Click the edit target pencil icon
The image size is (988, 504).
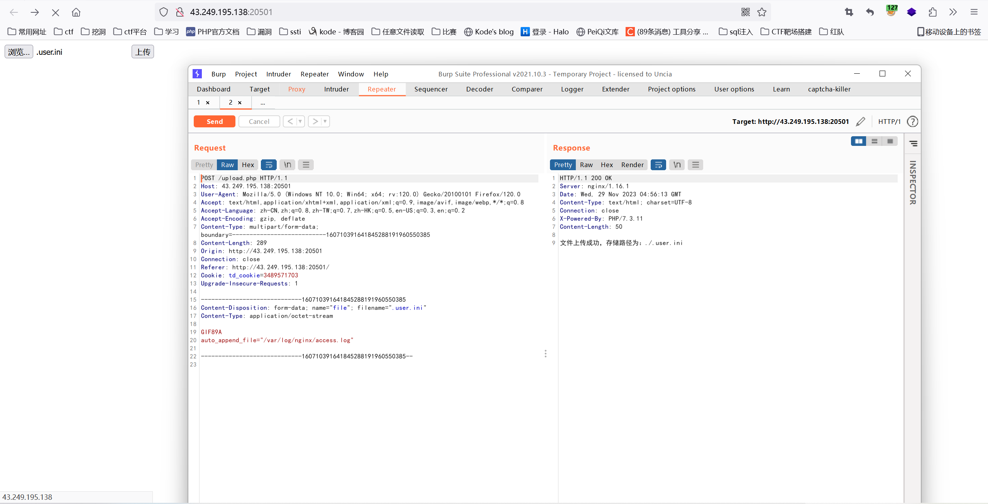pyautogui.click(x=860, y=122)
